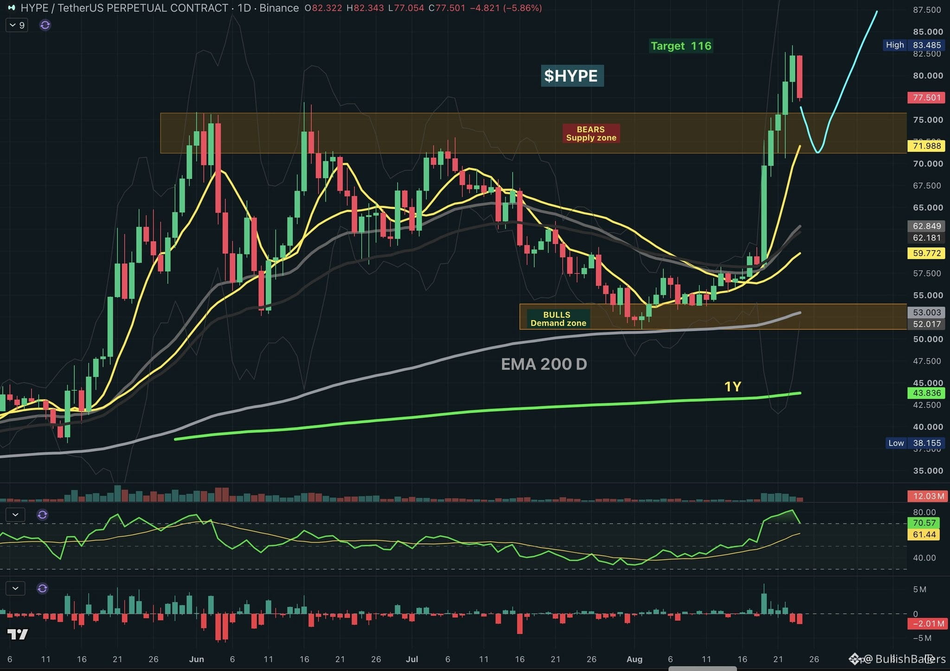Viewport: 950px width, 671px height.
Task: Click the yellow 59.772 price label
Action: click(x=927, y=253)
